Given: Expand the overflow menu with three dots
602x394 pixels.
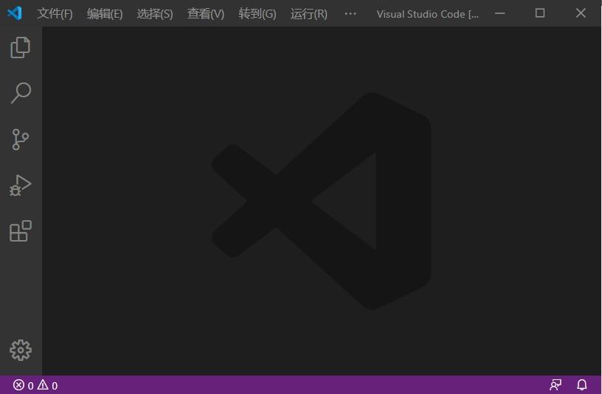Looking at the screenshot, I should [x=350, y=14].
